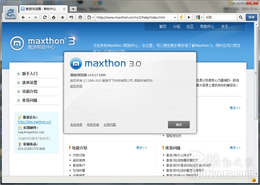Open 关于 in the site navigation
This screenshot has height=185, width=260.
(225, 26)
